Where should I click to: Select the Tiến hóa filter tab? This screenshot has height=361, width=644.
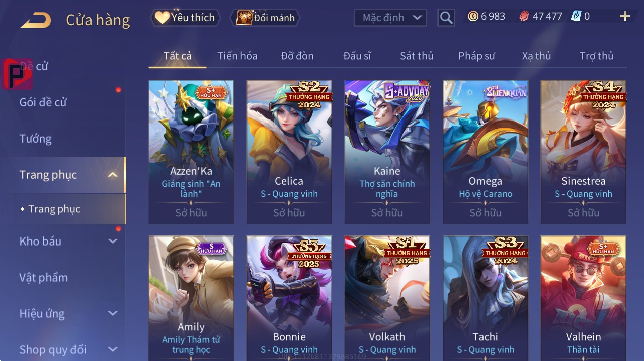(x=237, y=56)
